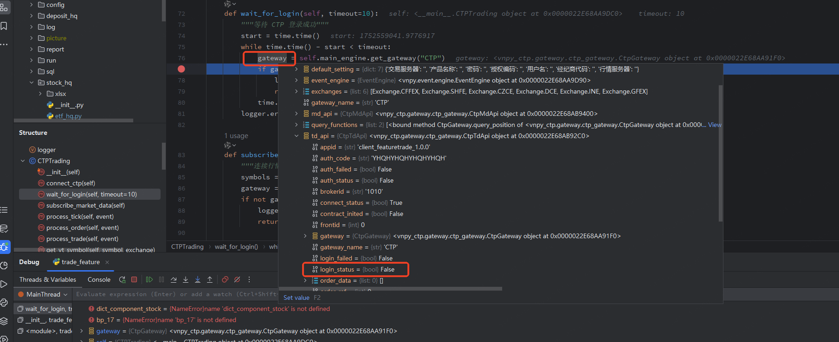Select the logger item in Structure
This screenshot has width=839, height=342.
click(x=46, y=150)
